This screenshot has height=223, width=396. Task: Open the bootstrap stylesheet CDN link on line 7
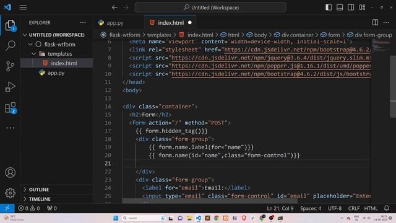pos(298,50)
